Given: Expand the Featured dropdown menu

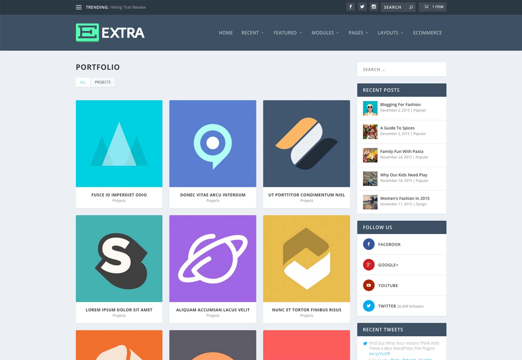Looking at the screenshot, I should coord(288,33).
